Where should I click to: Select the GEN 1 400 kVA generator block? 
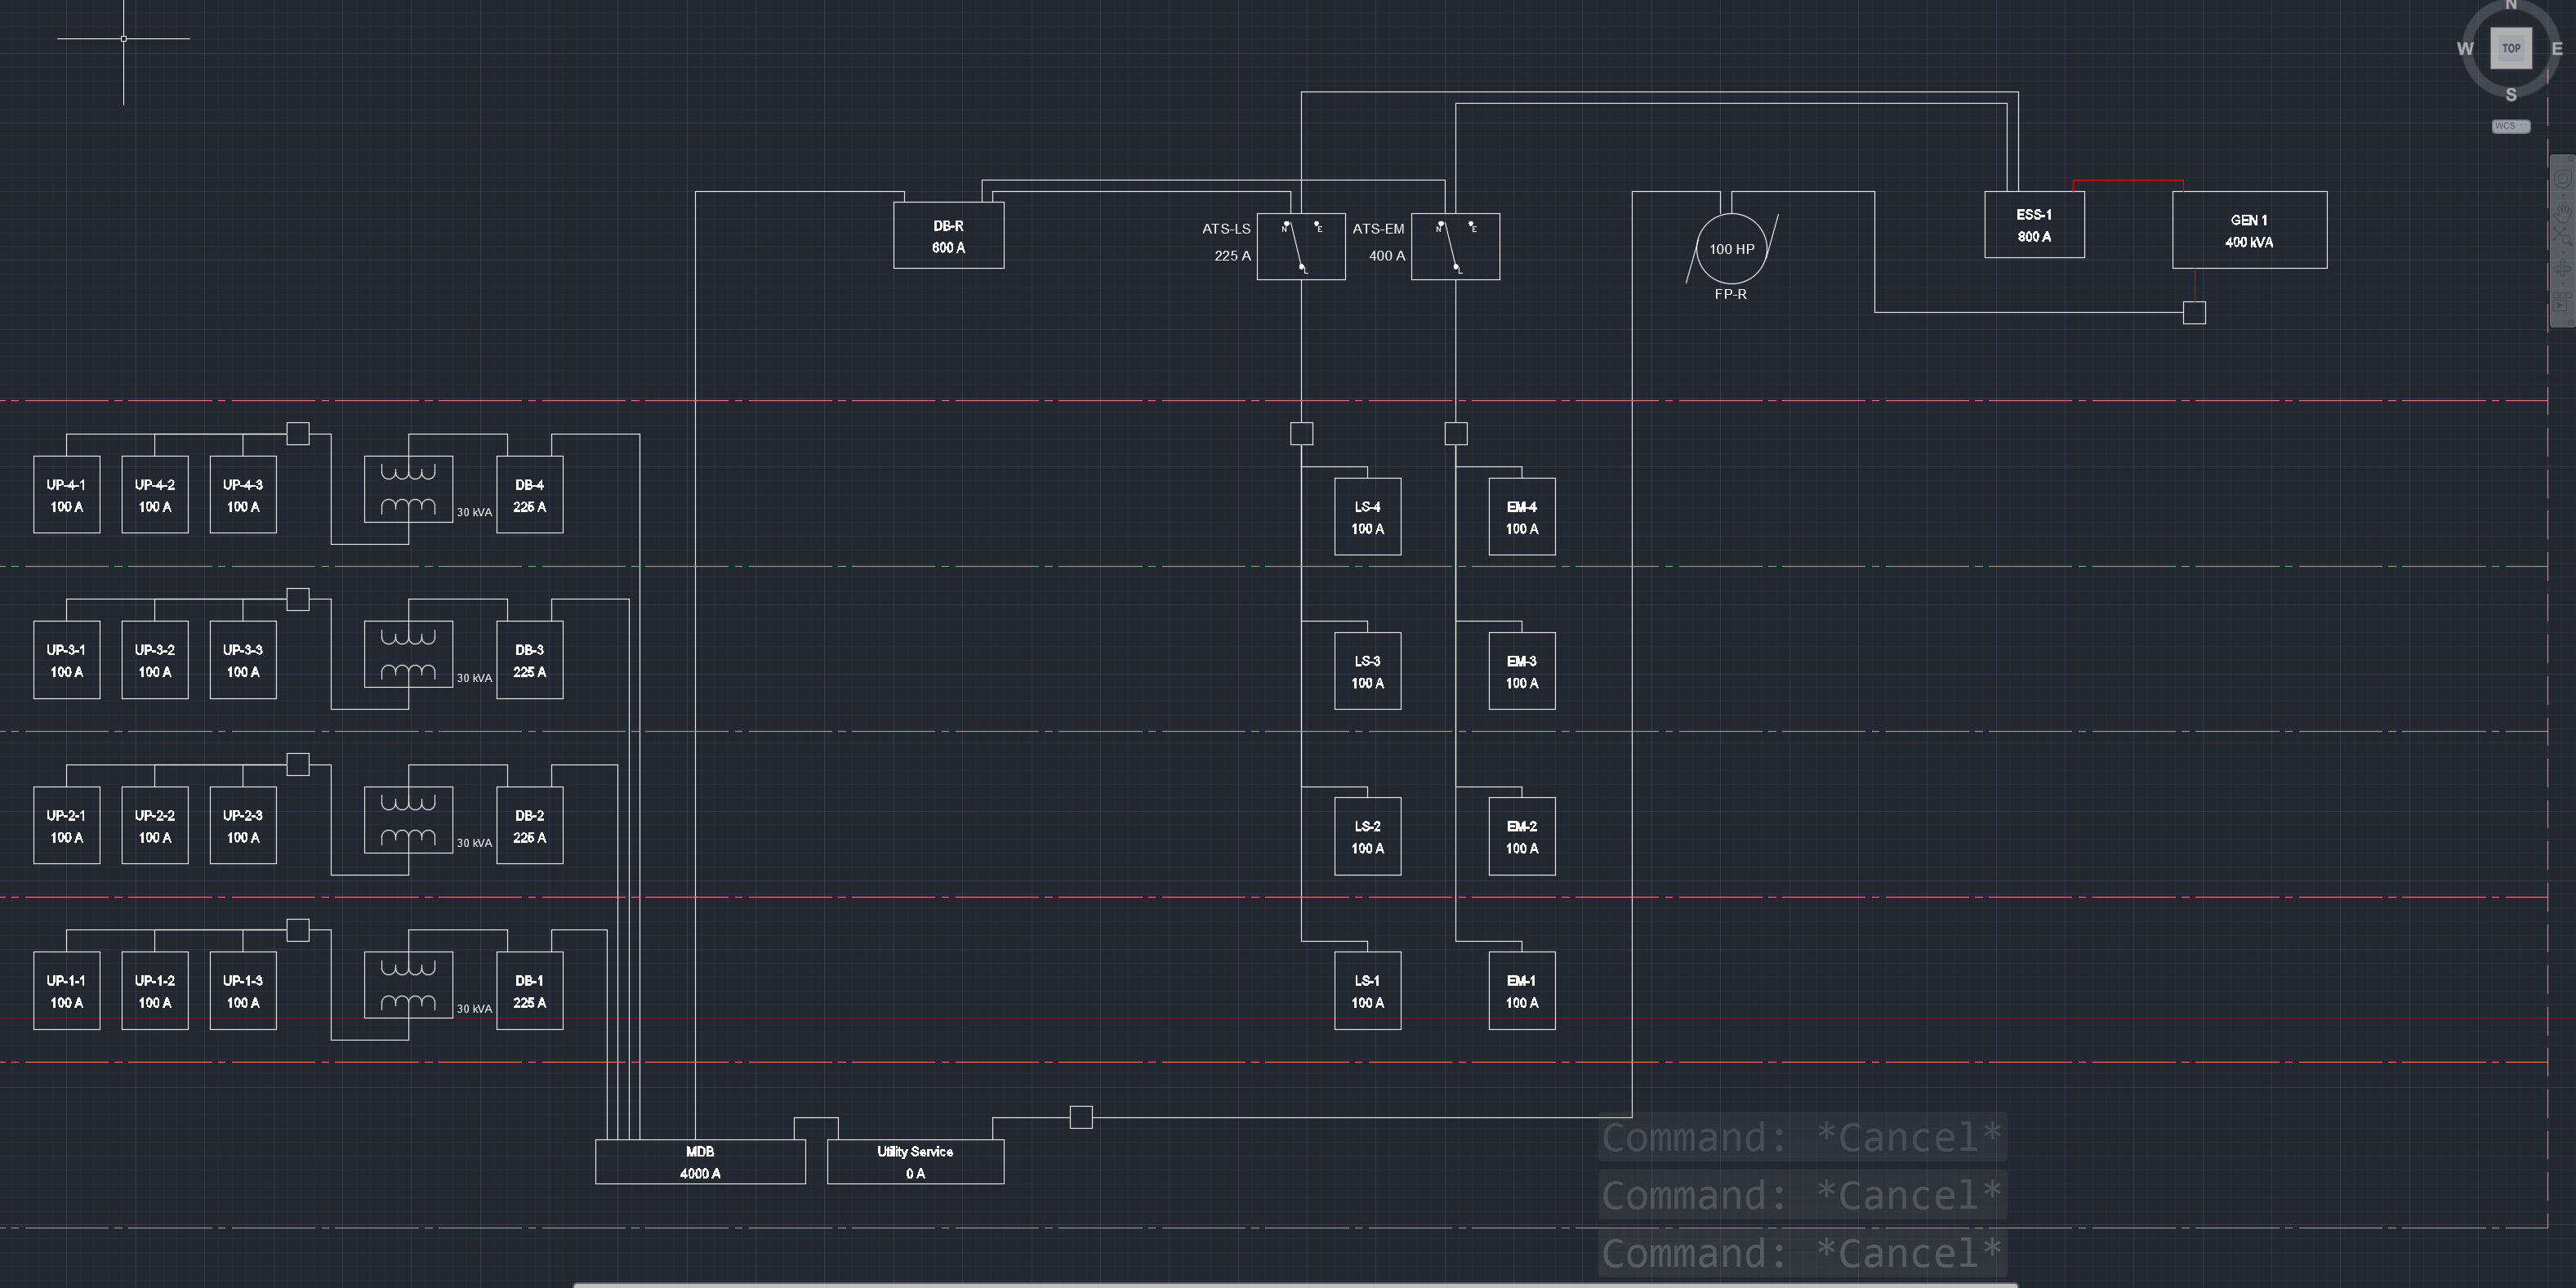(x=2250, y=230)
